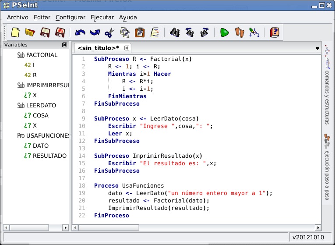Open the Ayuda menu

coord(128,18)
